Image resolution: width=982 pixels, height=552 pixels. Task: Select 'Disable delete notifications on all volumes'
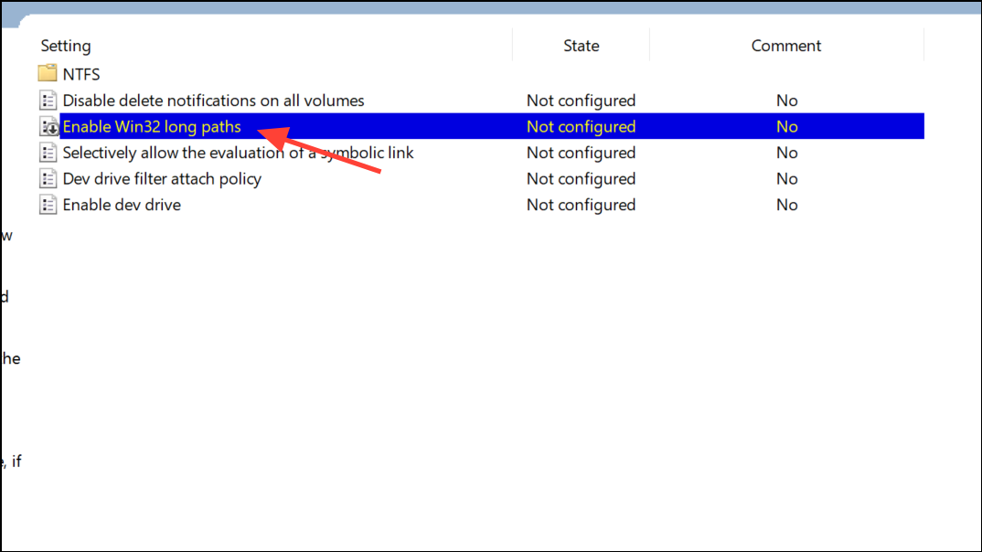click(x=213, y=101)
